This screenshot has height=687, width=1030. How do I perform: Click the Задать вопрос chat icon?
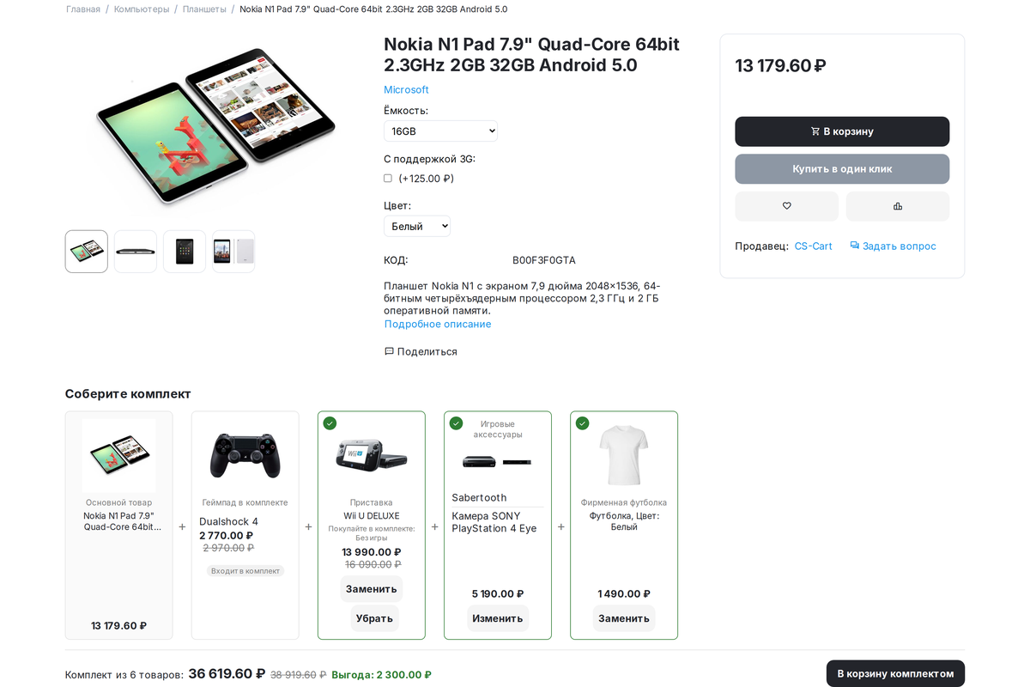click(x=855, y=246)
